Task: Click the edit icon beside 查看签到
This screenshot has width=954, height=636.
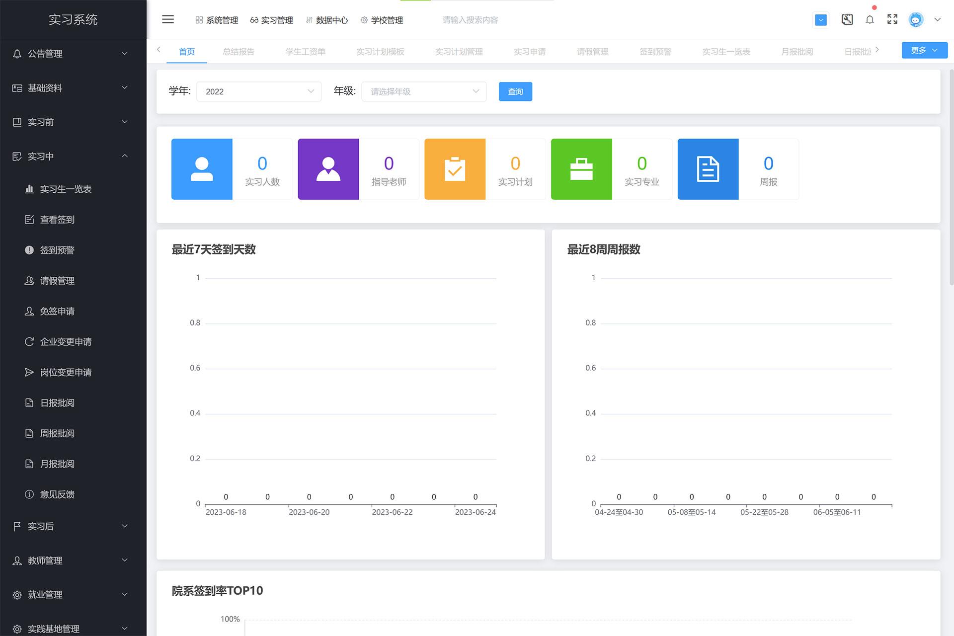Action: pyautogui.click(x=29, y=219)
